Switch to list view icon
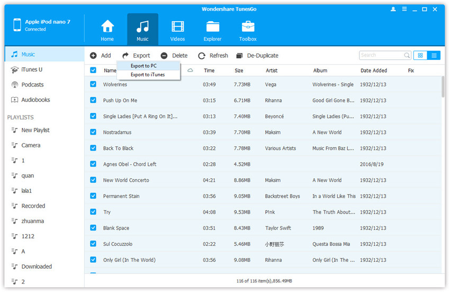 434,55
